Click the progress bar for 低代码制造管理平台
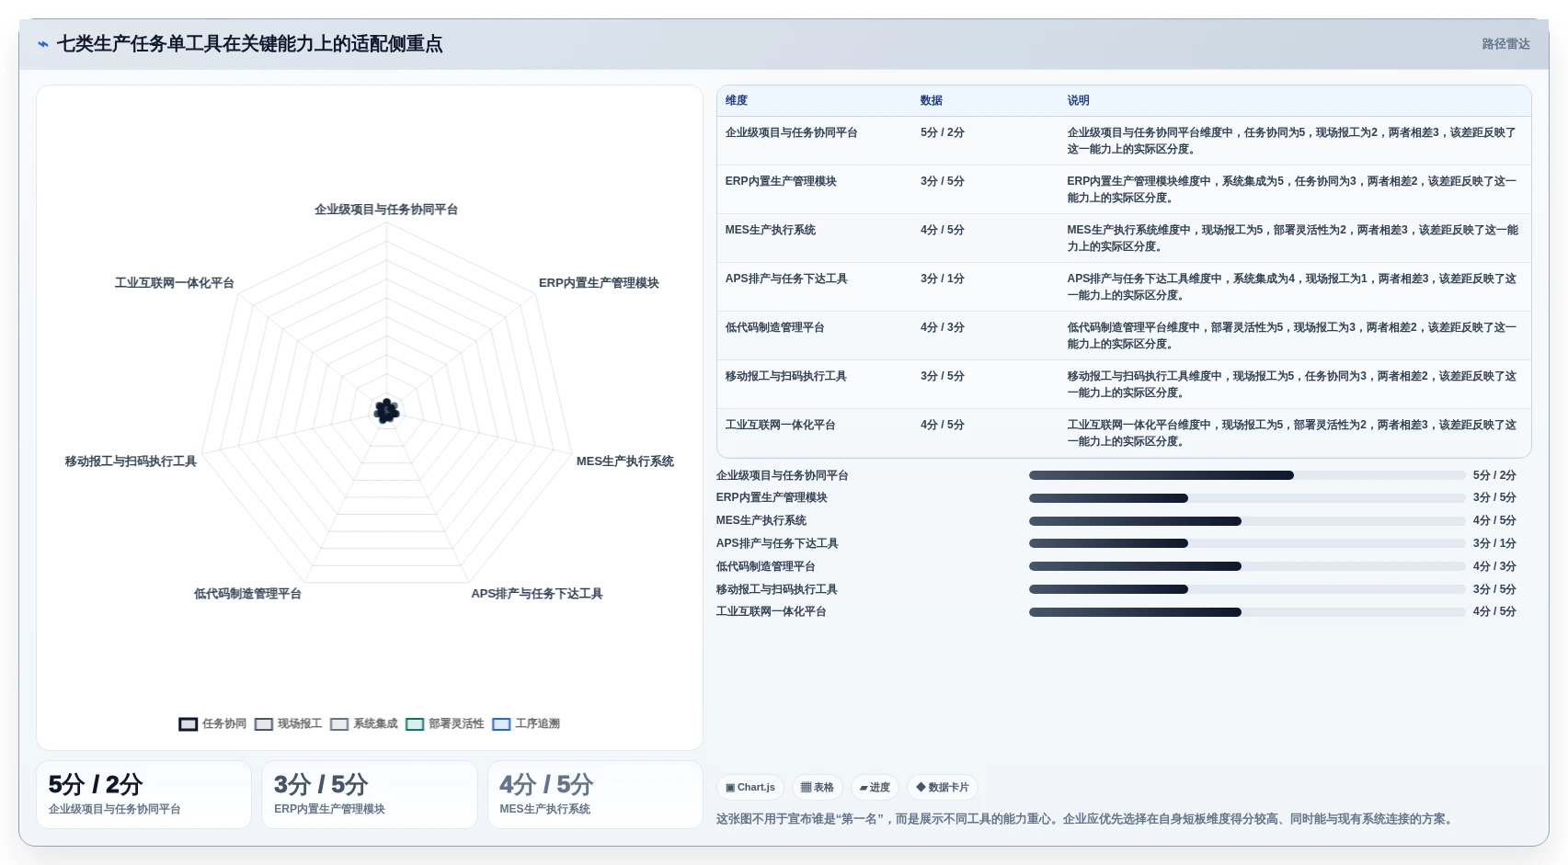The image size is (1568, 865). [1247, 567]
